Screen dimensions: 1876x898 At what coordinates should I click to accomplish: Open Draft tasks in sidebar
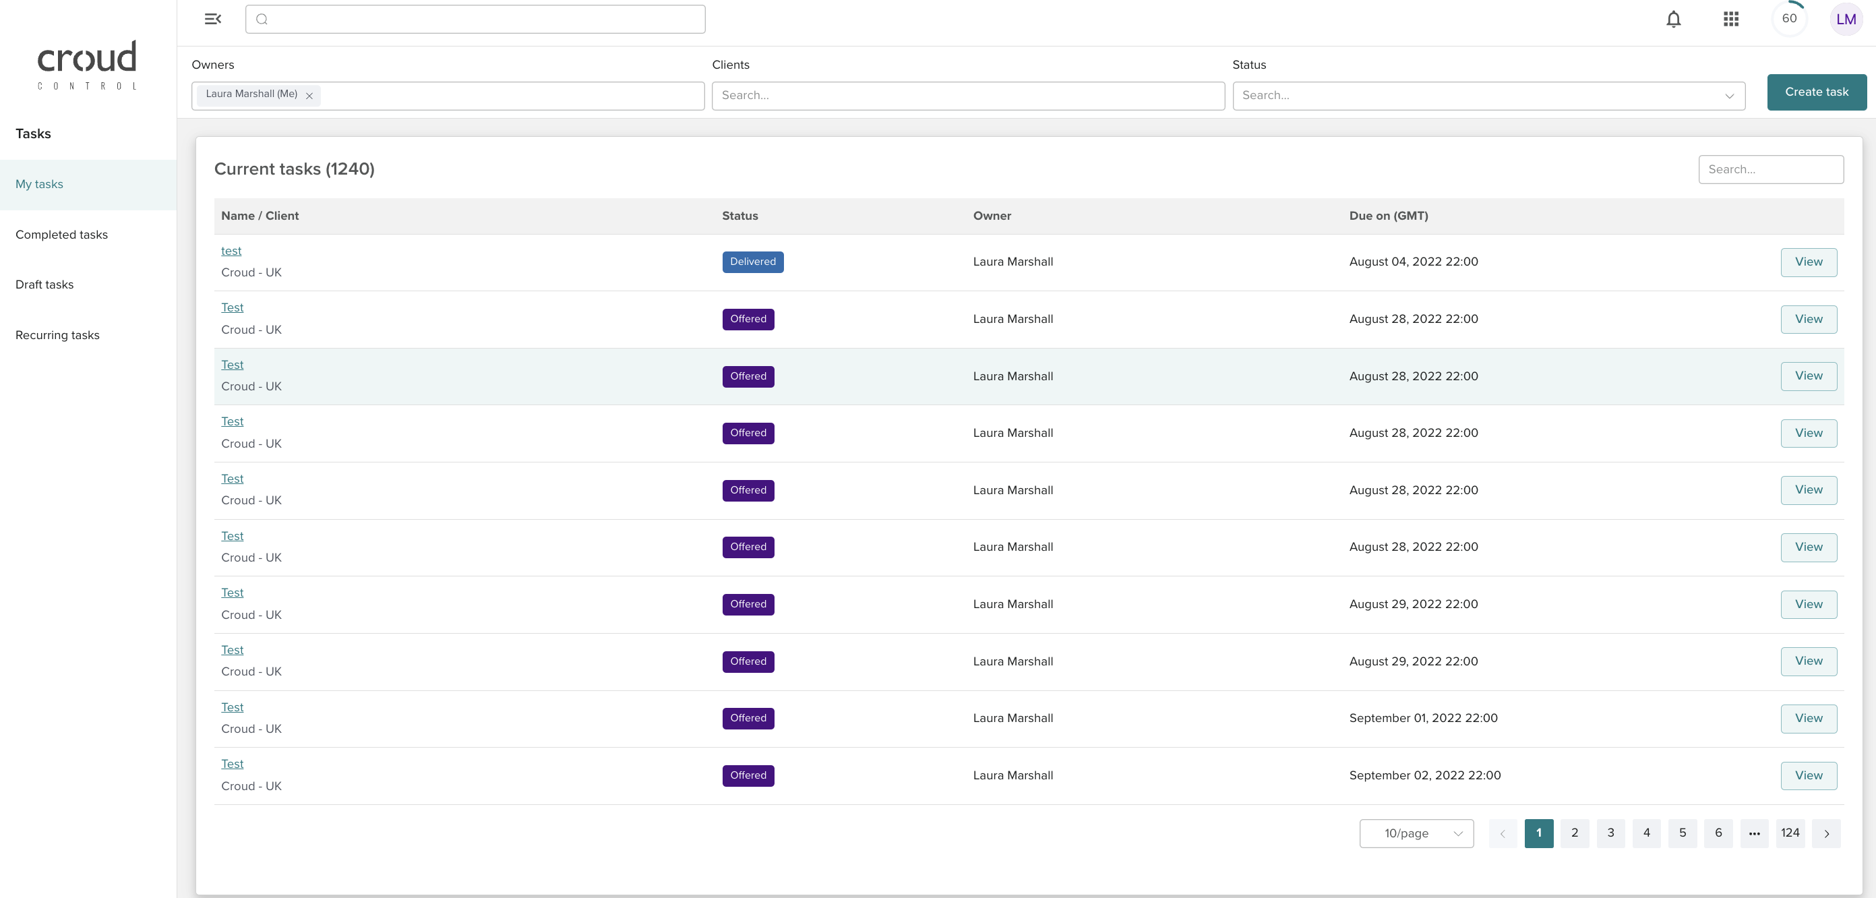[x=44, y=285]
